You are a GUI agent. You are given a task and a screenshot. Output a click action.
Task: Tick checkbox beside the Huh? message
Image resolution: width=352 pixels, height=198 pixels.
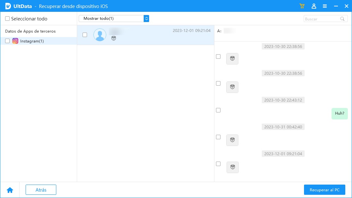pos(218,110)
